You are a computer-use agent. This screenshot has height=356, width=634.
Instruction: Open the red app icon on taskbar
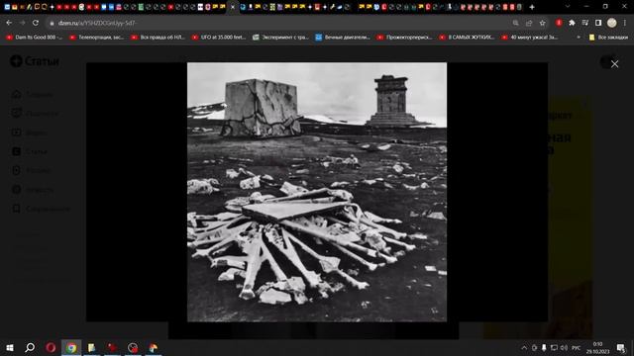pyautogui.click(x=112, y=347)
